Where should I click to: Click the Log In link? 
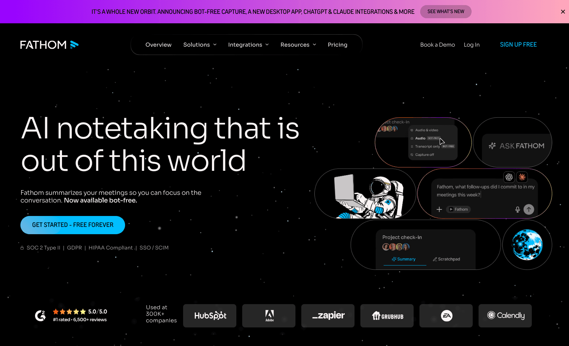(x=472, y=45)
